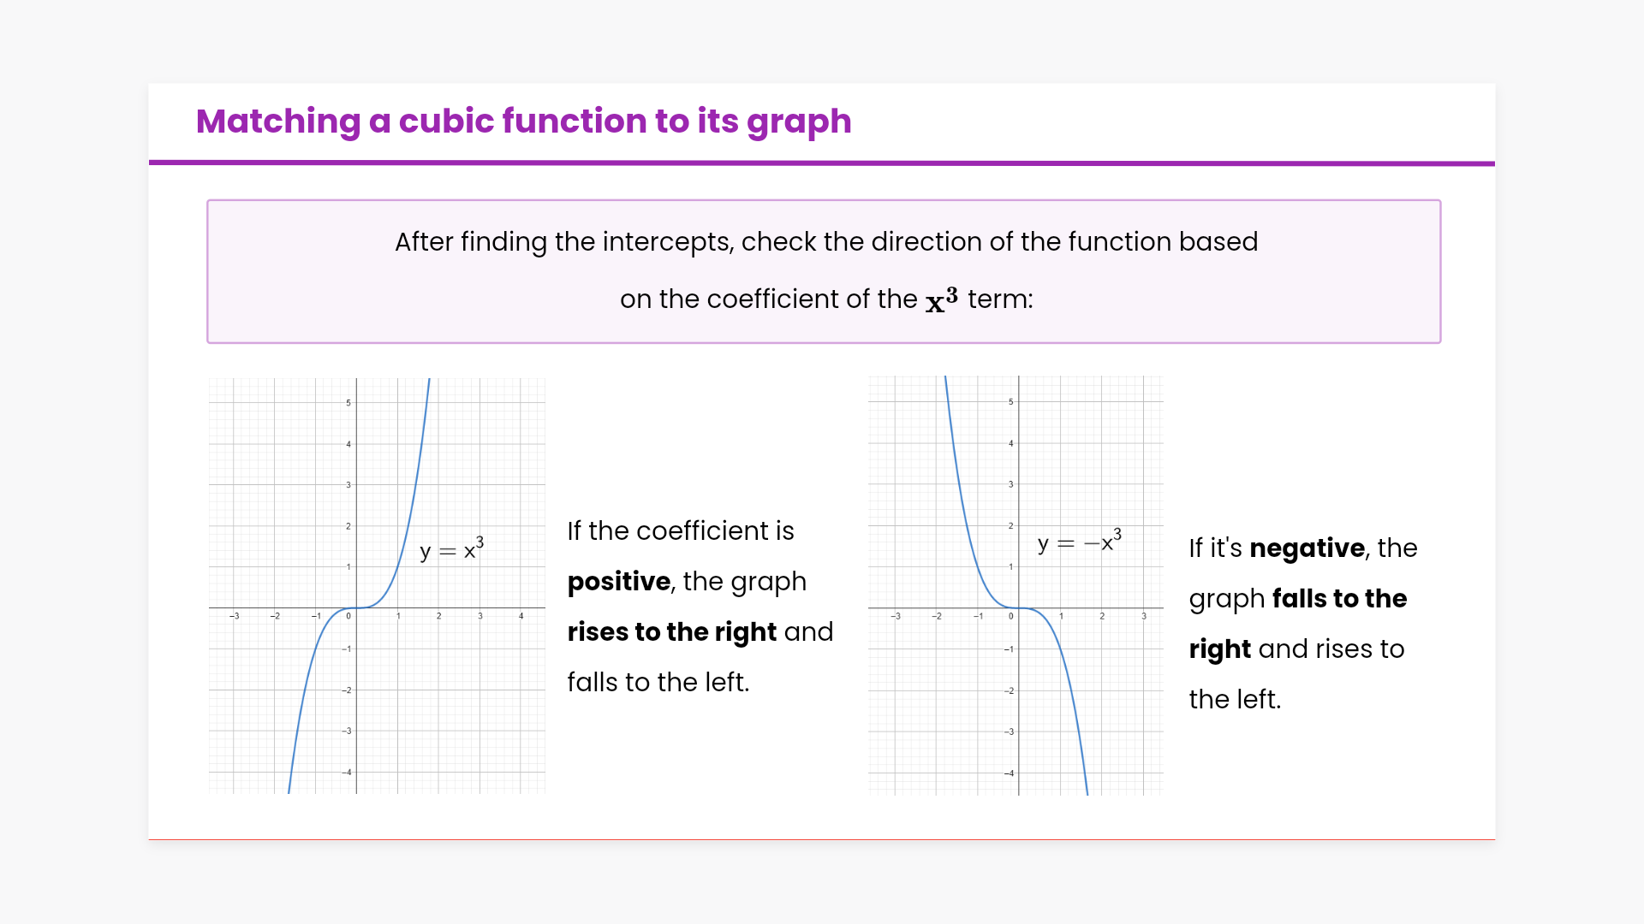Click the bold word 'negative'
This screenshot has height=924, width=1644.
click(x=1307, y=548)
